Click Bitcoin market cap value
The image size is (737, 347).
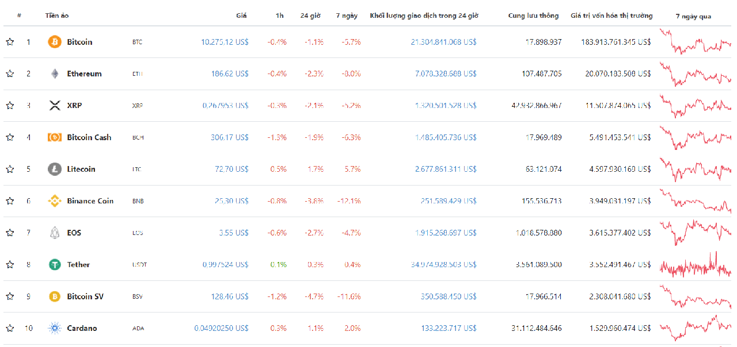pyautogui.click(x=616, y=42)
